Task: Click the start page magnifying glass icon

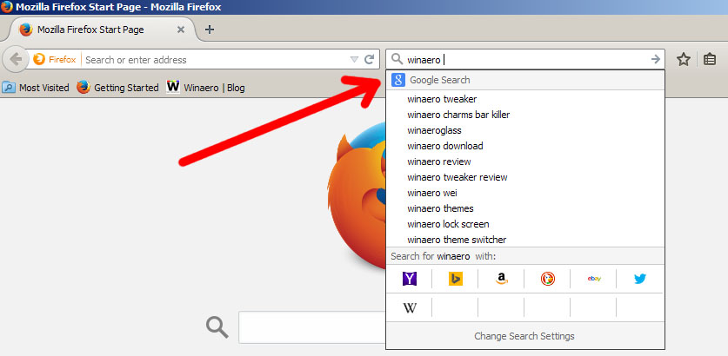Action: pyautogui.click(x=217, y=326)
